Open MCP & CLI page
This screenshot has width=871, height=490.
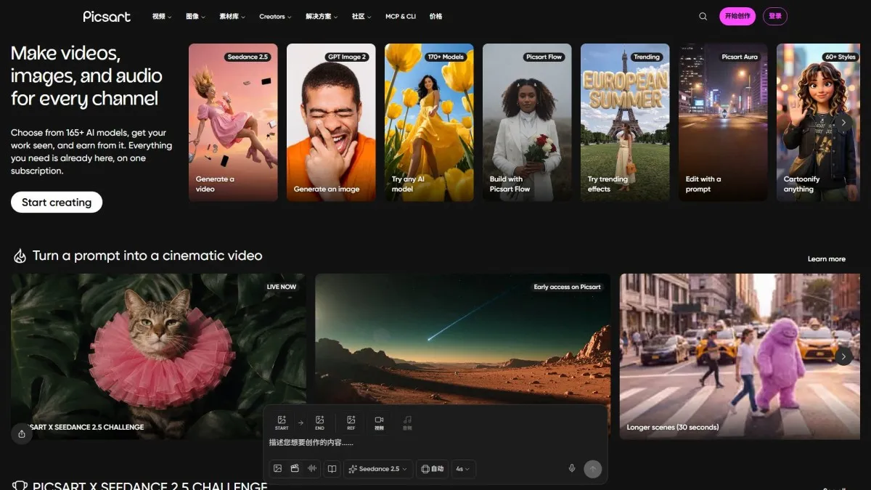pos(401,16)
